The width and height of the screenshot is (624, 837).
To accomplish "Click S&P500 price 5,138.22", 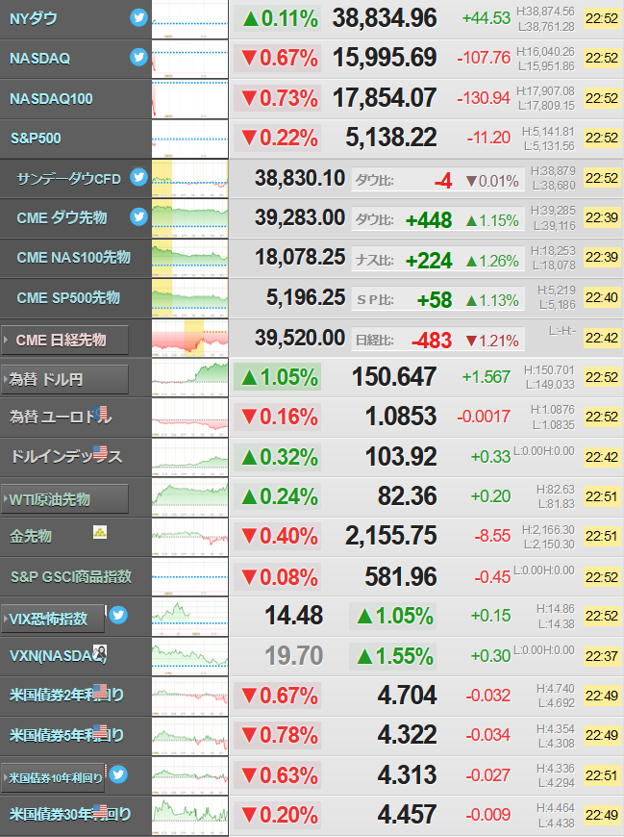I will [391, 138].
